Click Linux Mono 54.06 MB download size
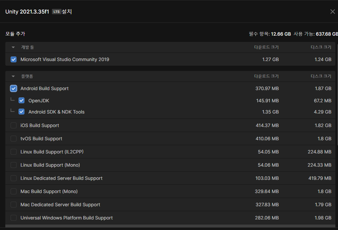Viewport: 338px width, 230px height. pos(268,165)
